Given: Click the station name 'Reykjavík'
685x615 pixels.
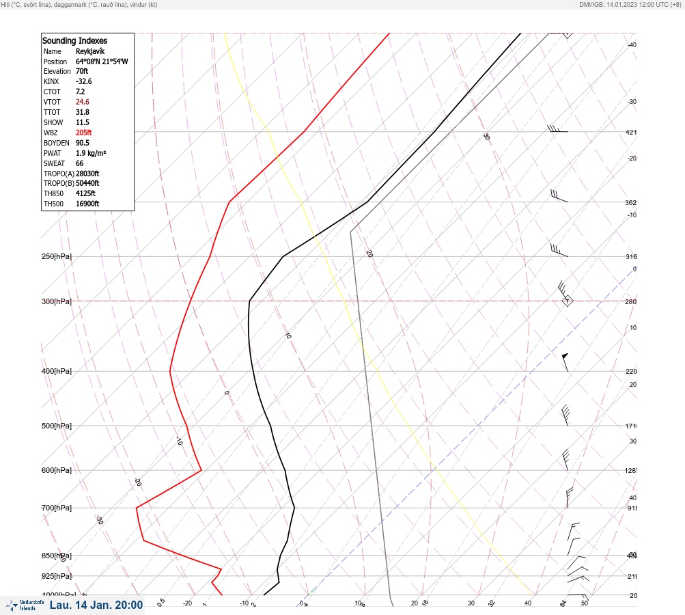Looking at the screenshot, I should (90, 51).
